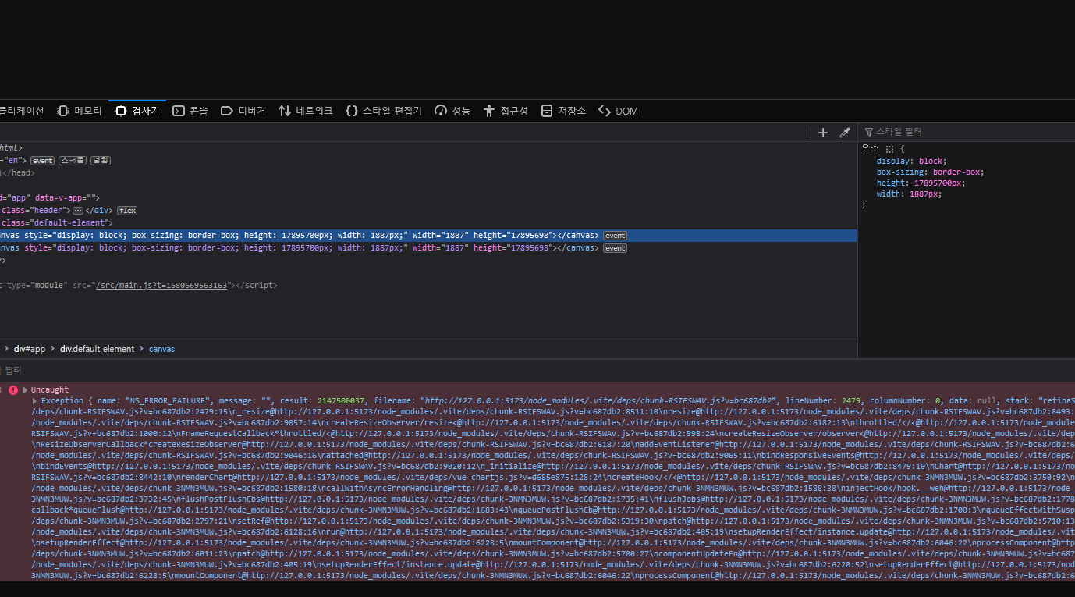
Task: Click the person icon on 접근성 tab
Action: click(489, 111)
